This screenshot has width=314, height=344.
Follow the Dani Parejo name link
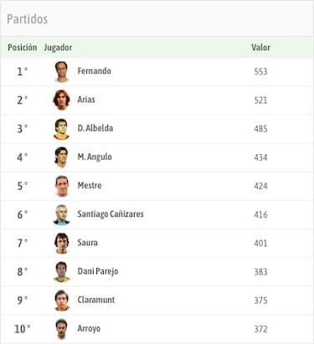[98, 271]
